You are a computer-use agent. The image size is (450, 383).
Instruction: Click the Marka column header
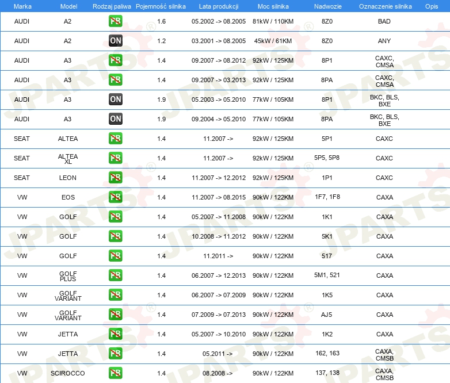click(22, 6)
